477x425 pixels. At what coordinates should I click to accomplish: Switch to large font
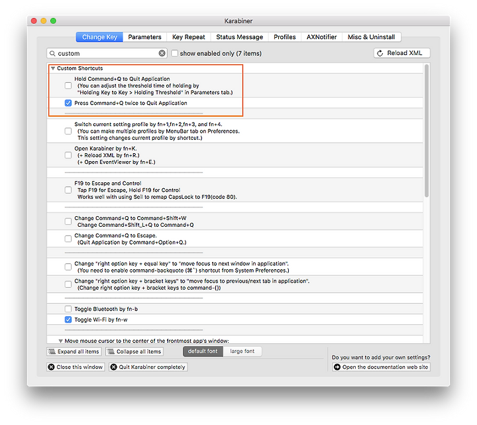pyautogui.click(x=242, y=351)
